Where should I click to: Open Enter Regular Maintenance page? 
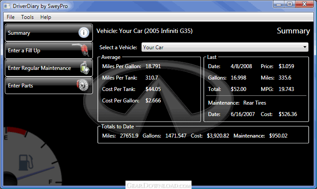49,68
